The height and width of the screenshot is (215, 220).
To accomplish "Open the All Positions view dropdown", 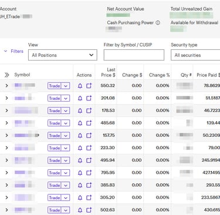I will (63, 55).
